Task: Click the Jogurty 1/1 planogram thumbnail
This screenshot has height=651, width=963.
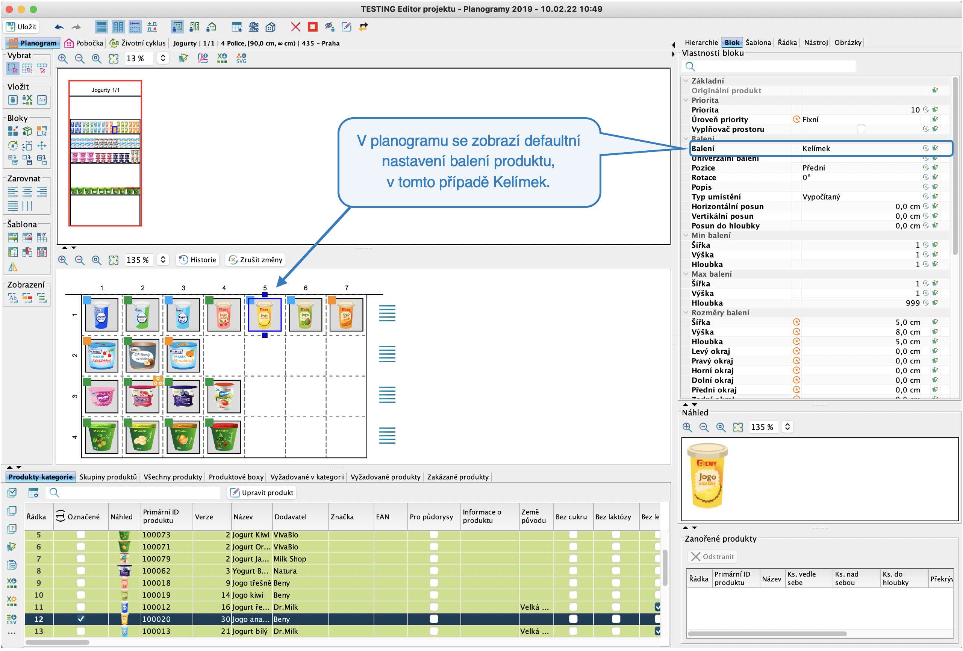Action: click(105, 153)
